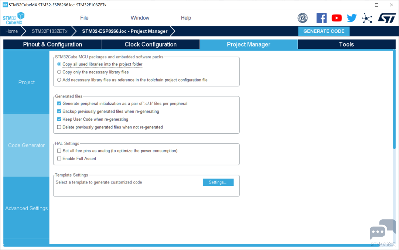Click the ST logo icon
The height and width of the screenshot is (250, 399).
(x=387, y=18)
